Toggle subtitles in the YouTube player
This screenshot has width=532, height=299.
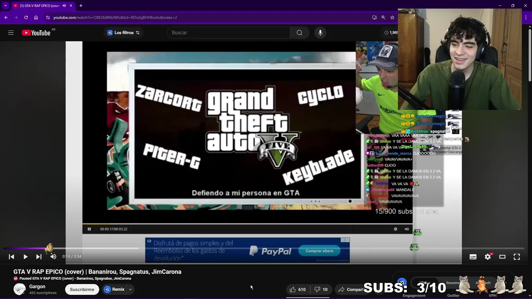point(473,257)
